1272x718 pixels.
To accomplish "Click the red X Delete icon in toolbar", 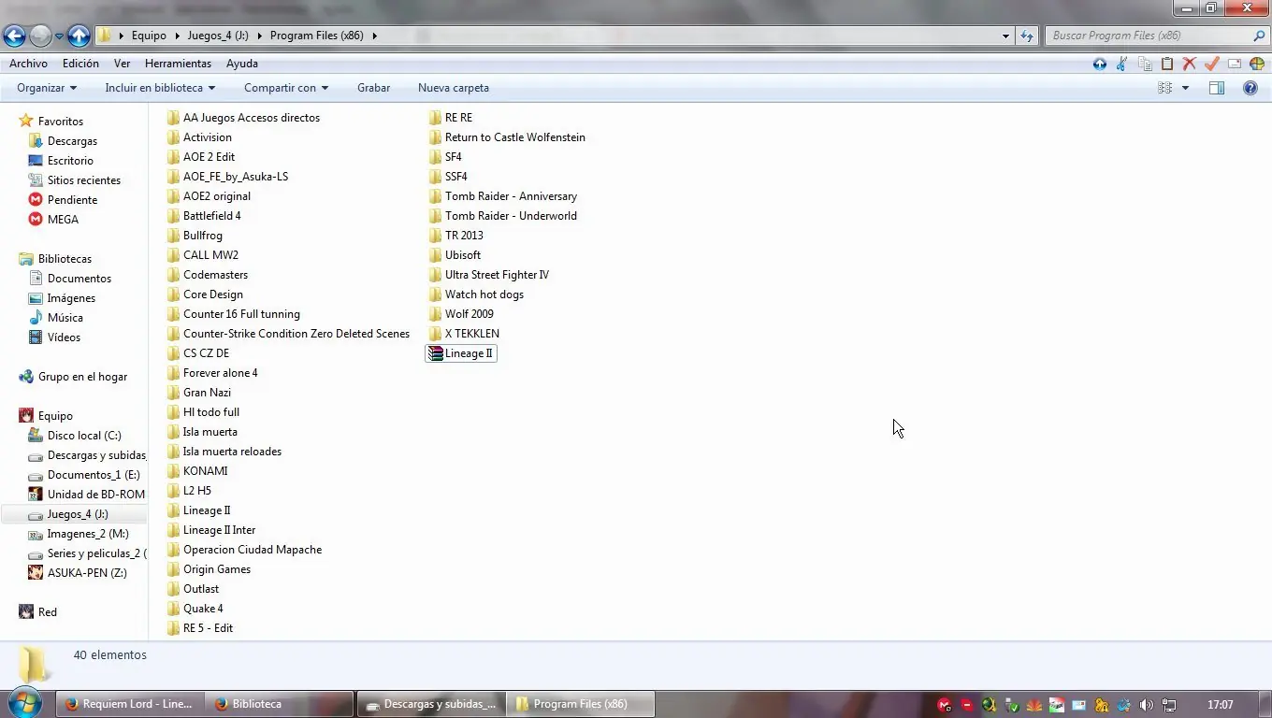I will click(x=1190, y=64).
